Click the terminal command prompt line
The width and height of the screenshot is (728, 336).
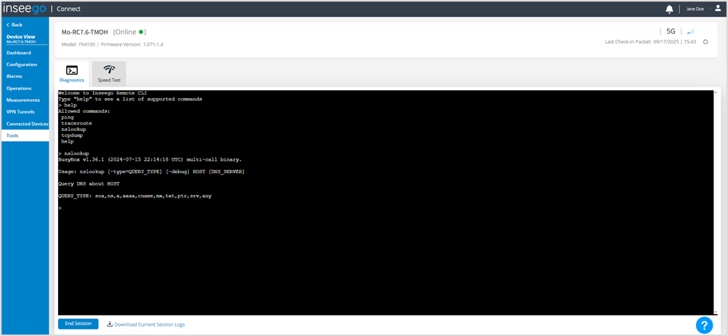tap(218, 208)
